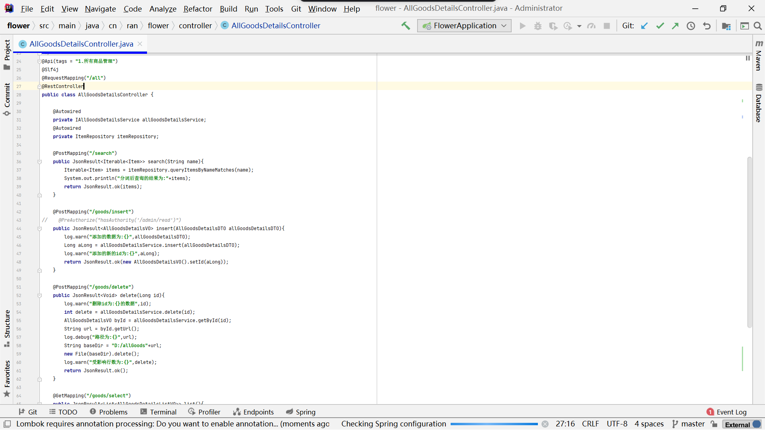765x430 pixels.
Task: Expand the controller breadcrumb path segment
Action: coord(195,25)
